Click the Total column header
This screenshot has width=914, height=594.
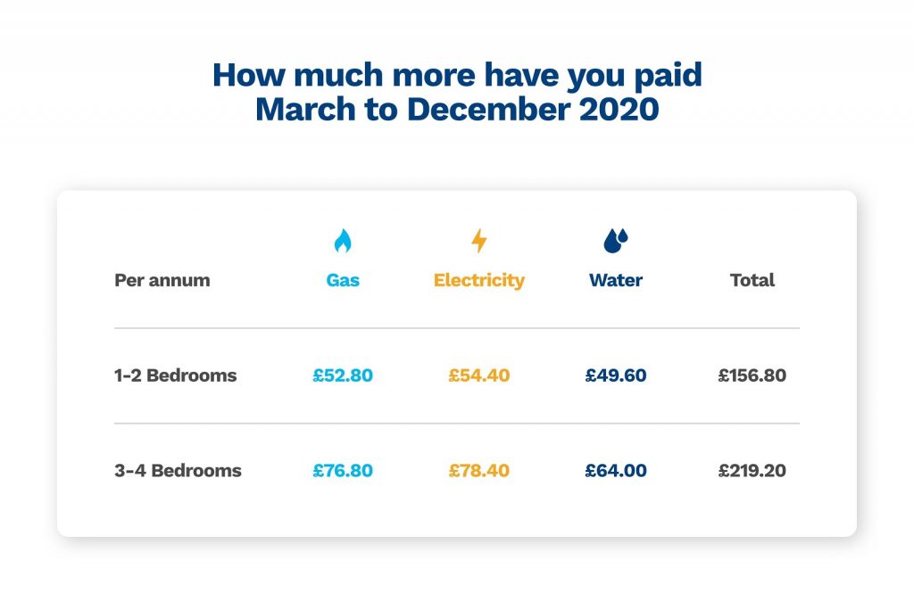(752, 280)
